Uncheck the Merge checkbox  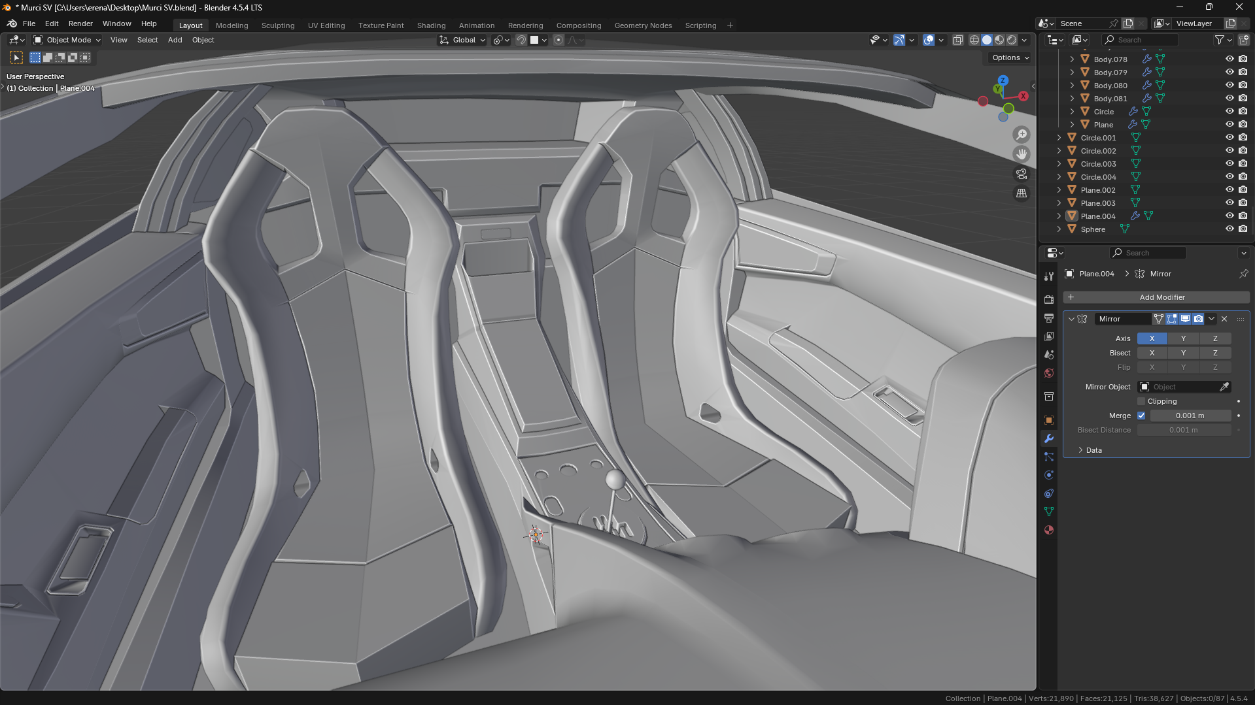click(1141, 416)
